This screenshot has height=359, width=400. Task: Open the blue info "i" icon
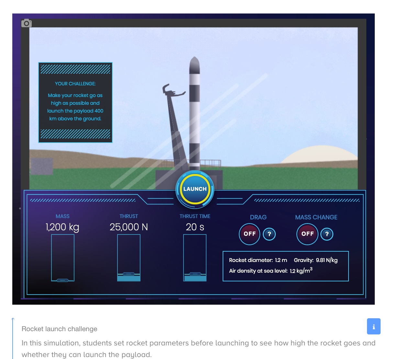click(x=374, y=327)
